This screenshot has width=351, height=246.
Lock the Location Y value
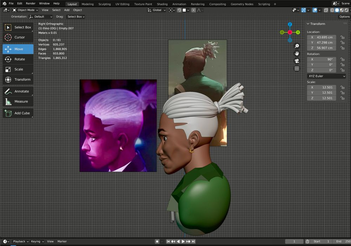click(343, 42)
